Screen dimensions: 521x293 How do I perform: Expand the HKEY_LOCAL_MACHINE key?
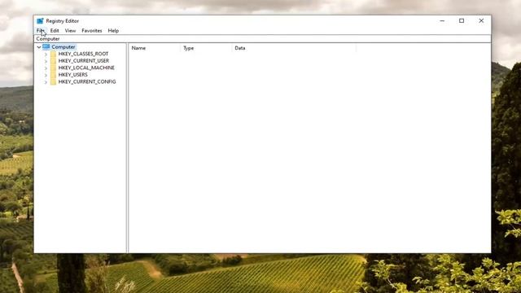tap(46, 68)
